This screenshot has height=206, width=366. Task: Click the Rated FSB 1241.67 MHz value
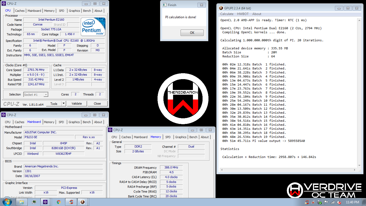click(x=36, y=84)
